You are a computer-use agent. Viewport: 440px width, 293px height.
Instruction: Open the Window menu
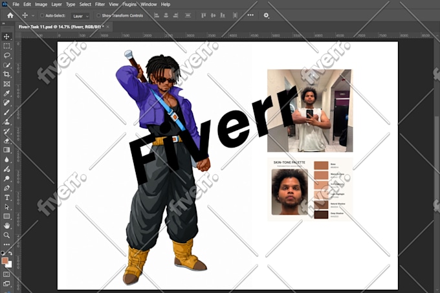148,5
